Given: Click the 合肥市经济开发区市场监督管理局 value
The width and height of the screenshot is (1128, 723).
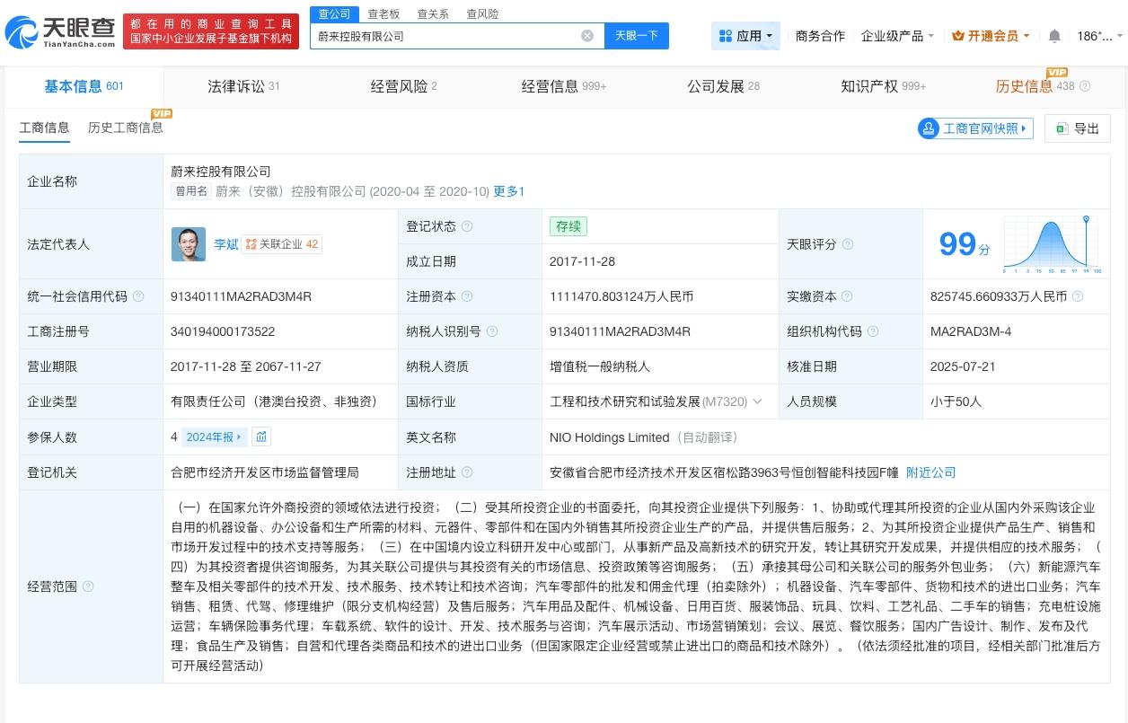Looking at the screenshot, I should coord(265,472).
